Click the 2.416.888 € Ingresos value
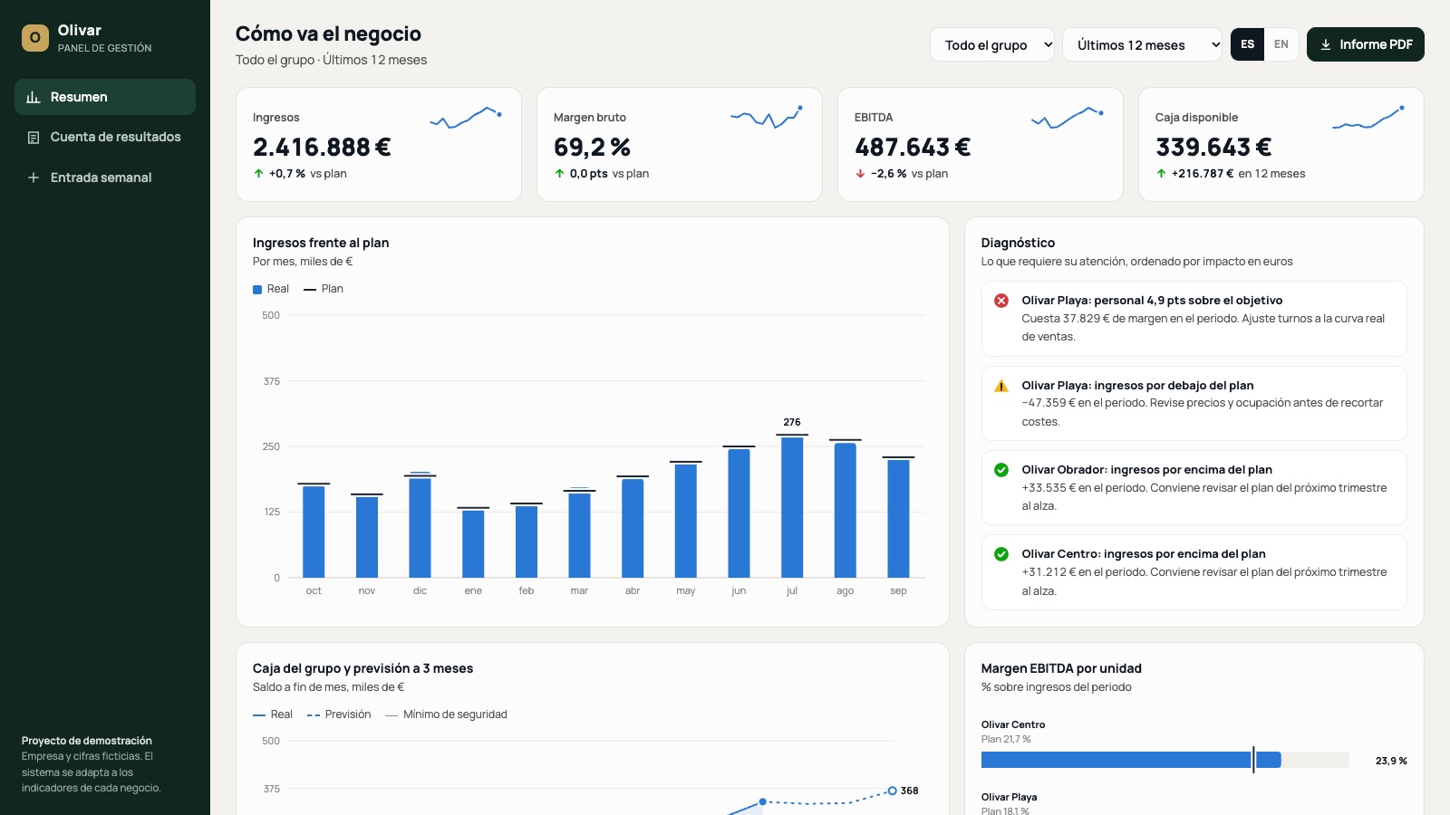 (x=322, y=147)
